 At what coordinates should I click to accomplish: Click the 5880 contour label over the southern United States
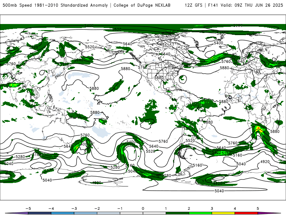159,78
